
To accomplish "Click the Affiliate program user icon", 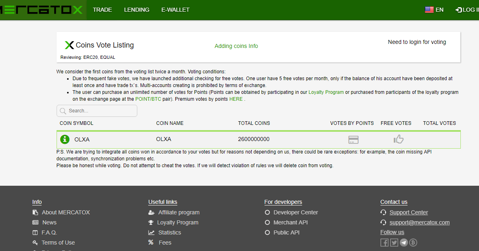I will point(151,213).
